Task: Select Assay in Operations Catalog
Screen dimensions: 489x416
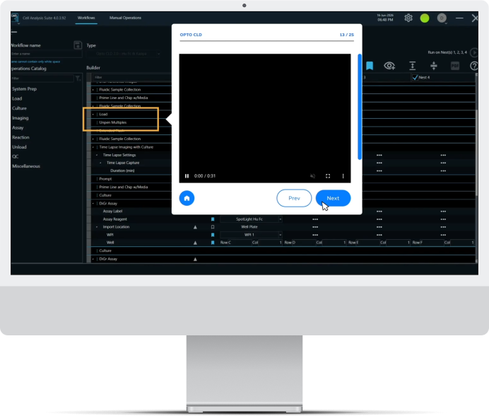Action: pos(18,128)
